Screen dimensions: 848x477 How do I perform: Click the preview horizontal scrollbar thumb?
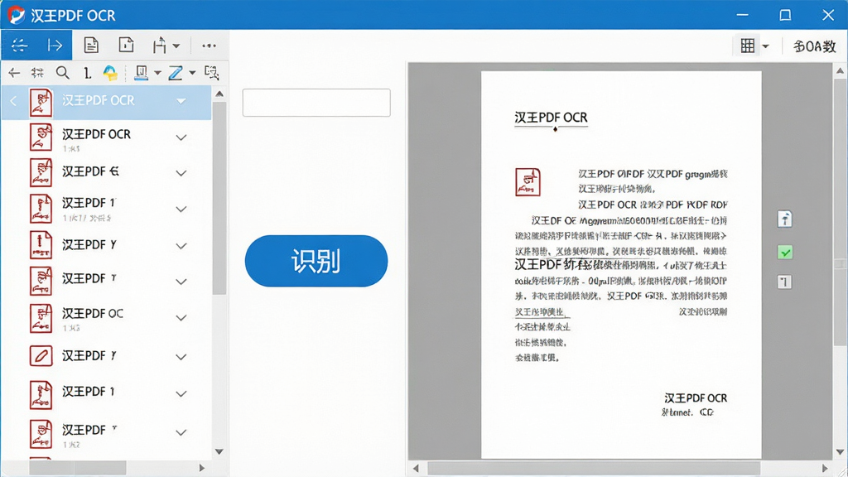594,468
